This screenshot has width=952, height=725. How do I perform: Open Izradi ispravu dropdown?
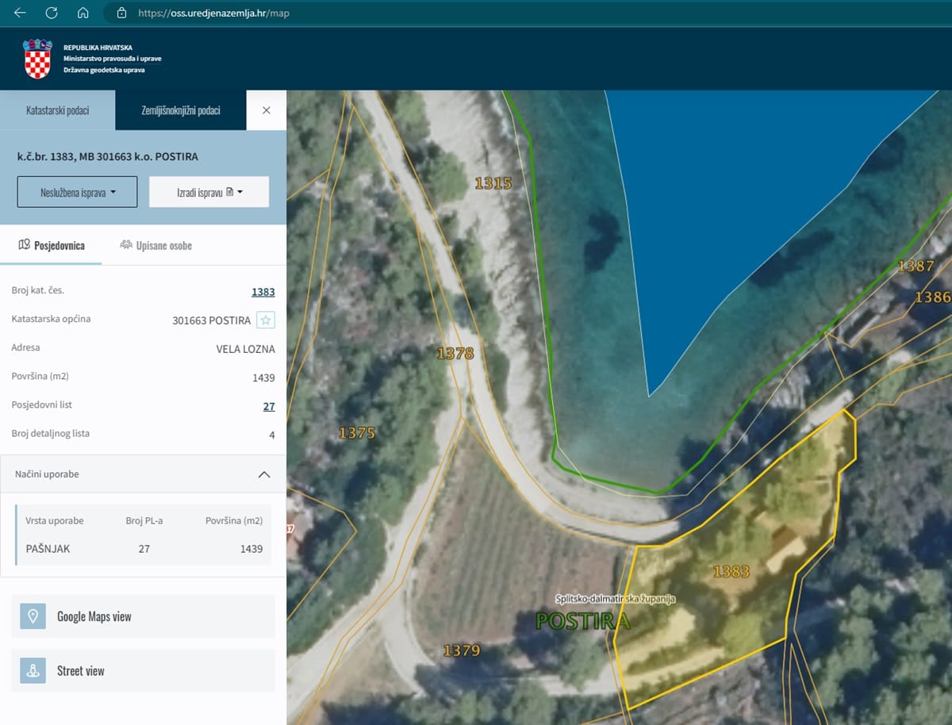(x=209, y=192)
